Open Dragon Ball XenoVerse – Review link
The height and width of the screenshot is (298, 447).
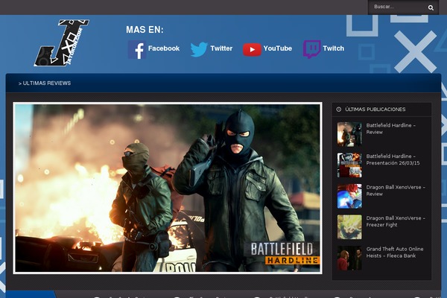[x=396, y=191]
